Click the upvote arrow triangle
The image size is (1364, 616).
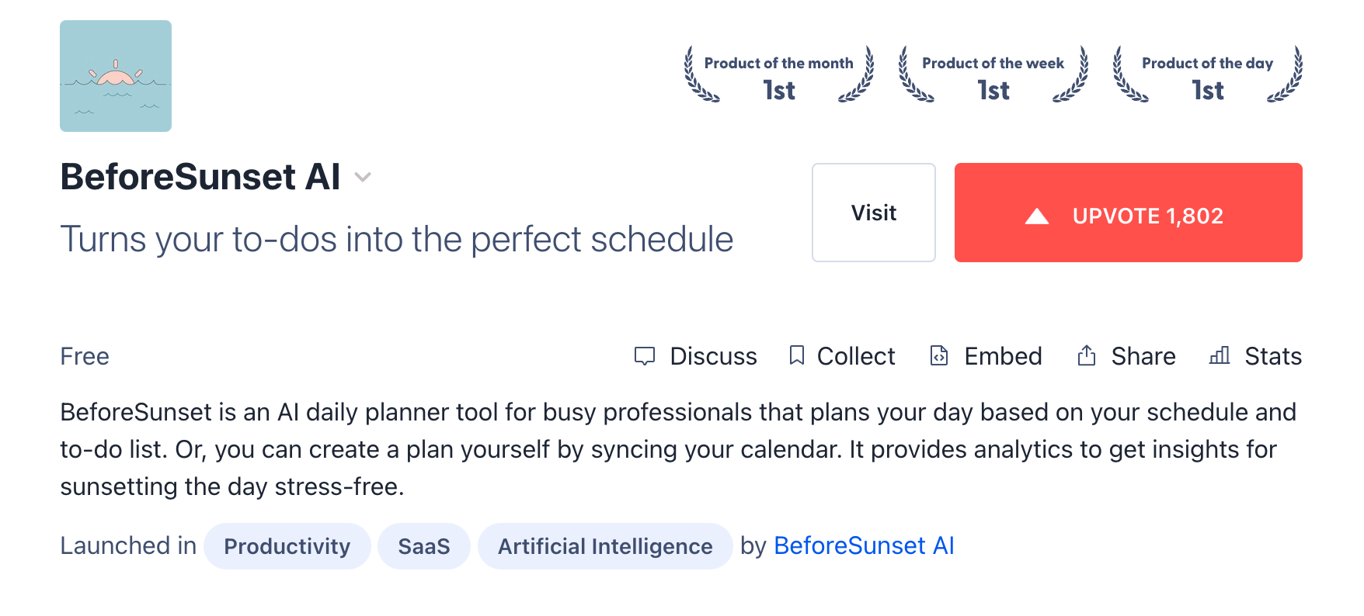(x=1036, y=215)
